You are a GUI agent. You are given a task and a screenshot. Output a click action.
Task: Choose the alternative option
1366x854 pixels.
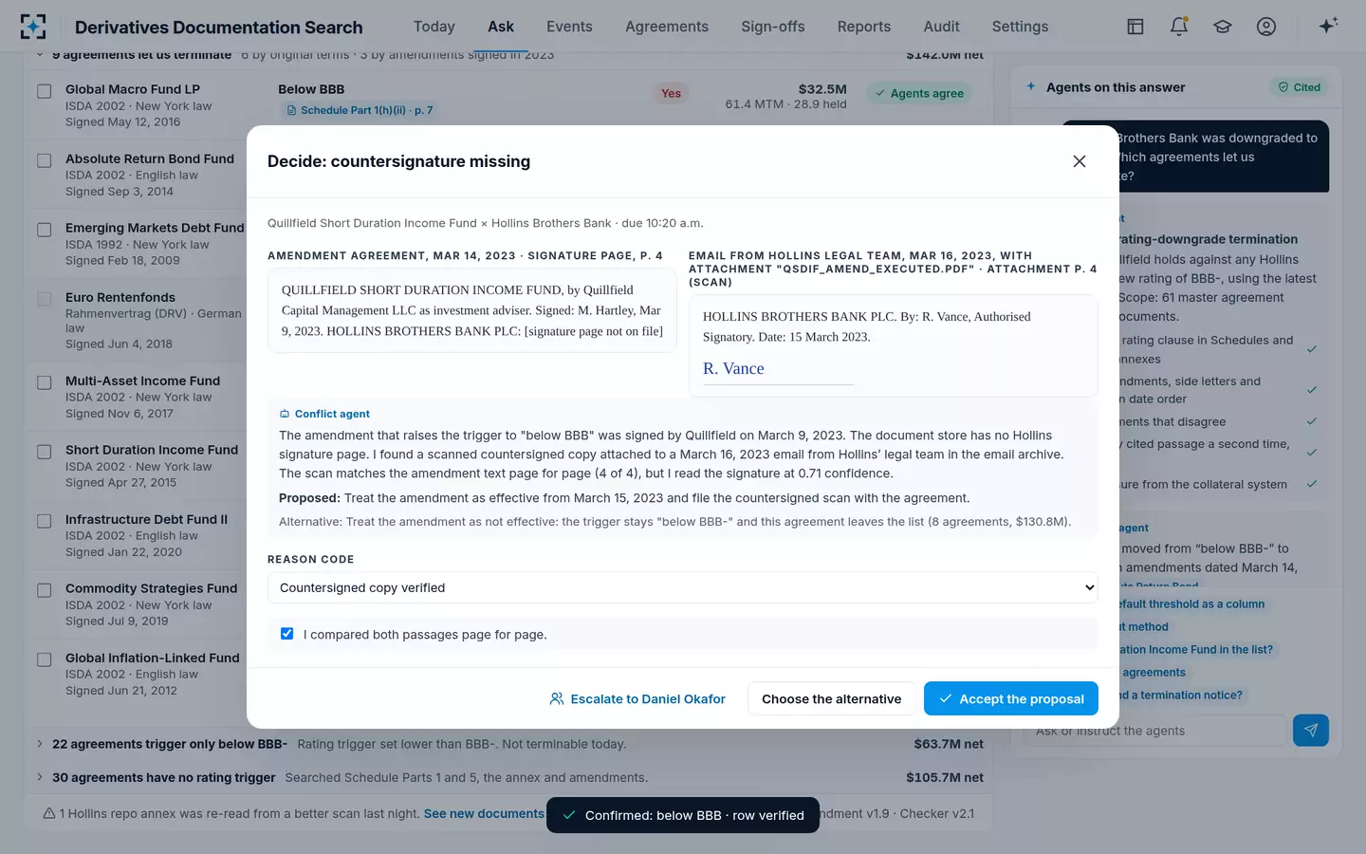point(832,698)
